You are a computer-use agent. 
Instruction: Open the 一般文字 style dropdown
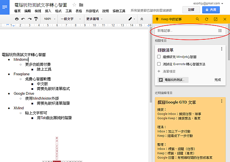click(x=71, y=19)
